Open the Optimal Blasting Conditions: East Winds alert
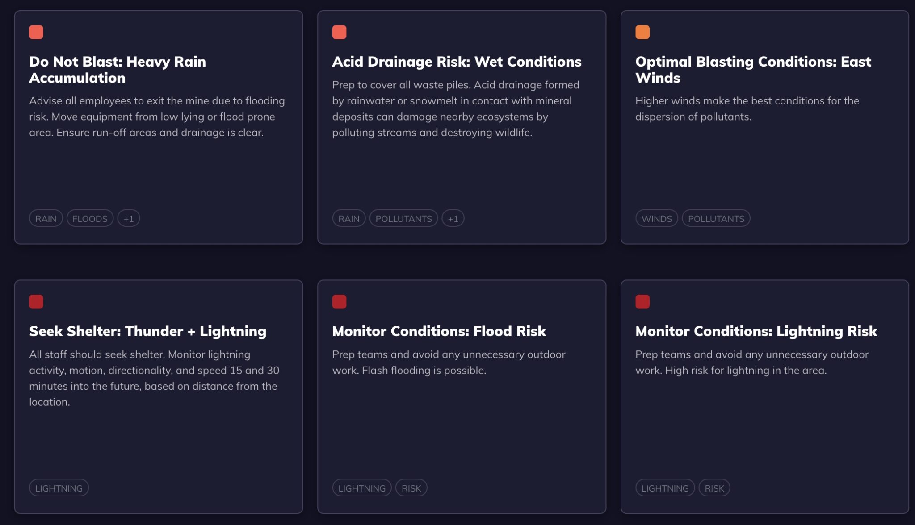Image resolution: width=915 pixels, height=525 pixels. (x=753, y=70)
